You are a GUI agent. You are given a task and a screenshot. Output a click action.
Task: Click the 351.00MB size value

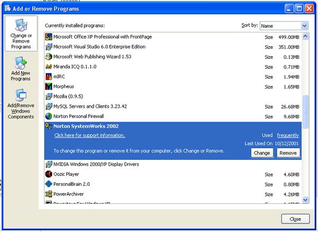click(289, 47)
